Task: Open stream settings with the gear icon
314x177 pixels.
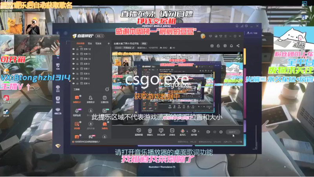Action: click(221, 132)
